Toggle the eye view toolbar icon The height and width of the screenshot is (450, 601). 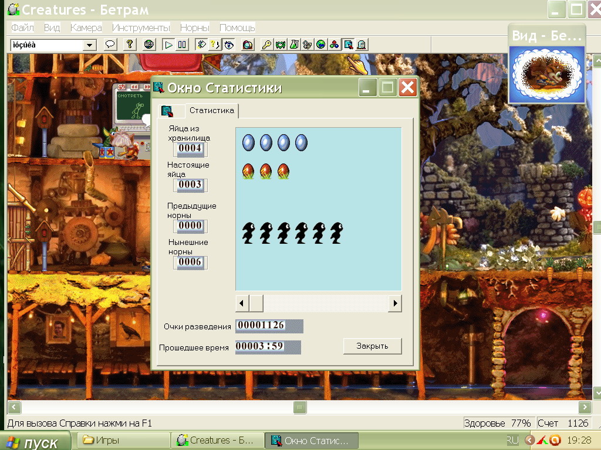pos(229,45)
